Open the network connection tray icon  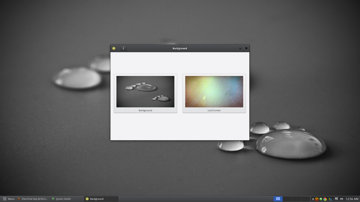(330, 199)
